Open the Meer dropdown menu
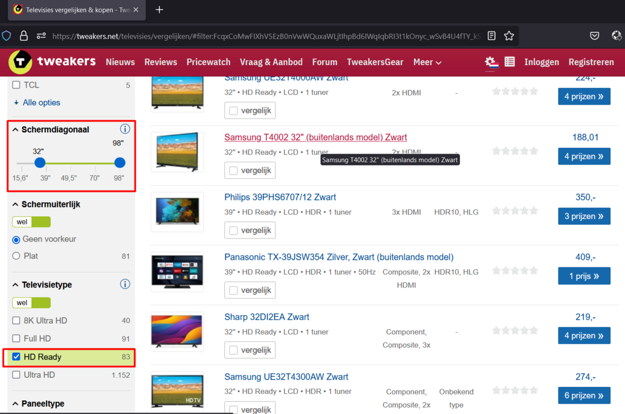Image resolution: width=625 pixels, height=414 pixels. tap(427, 62)
